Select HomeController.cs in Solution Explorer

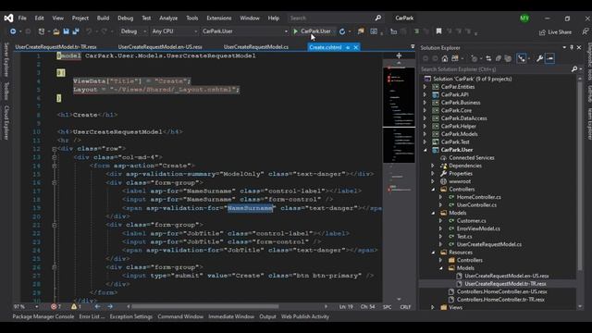(x=478, y=197)
